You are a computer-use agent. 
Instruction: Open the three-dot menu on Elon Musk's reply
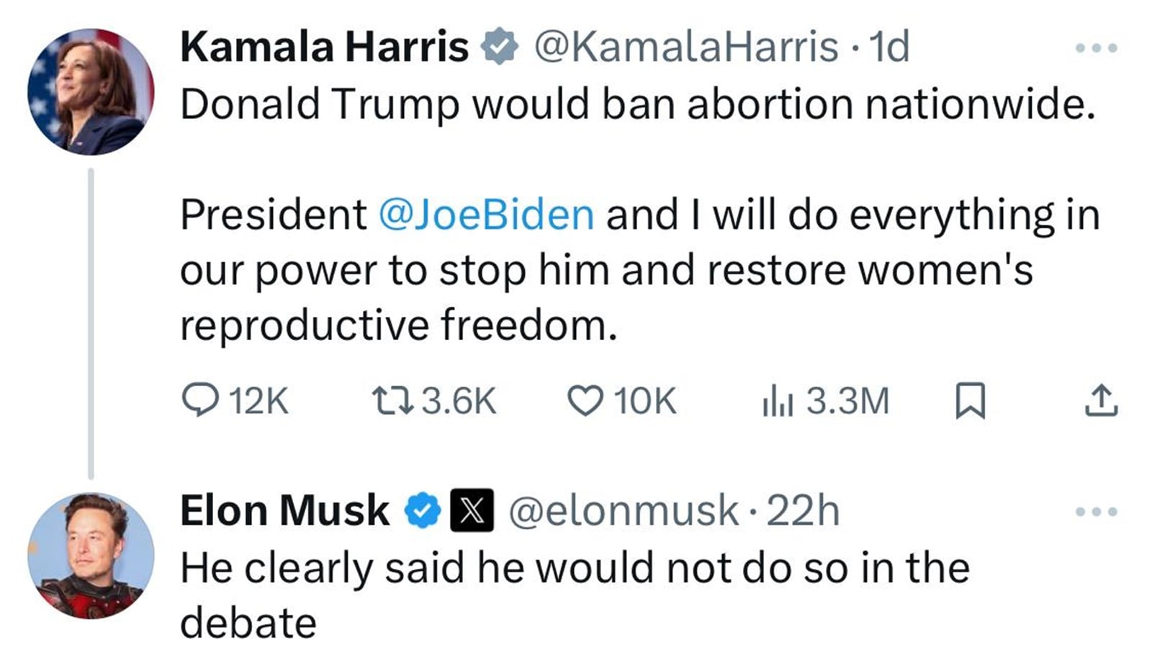click(x=1096, y=512)
